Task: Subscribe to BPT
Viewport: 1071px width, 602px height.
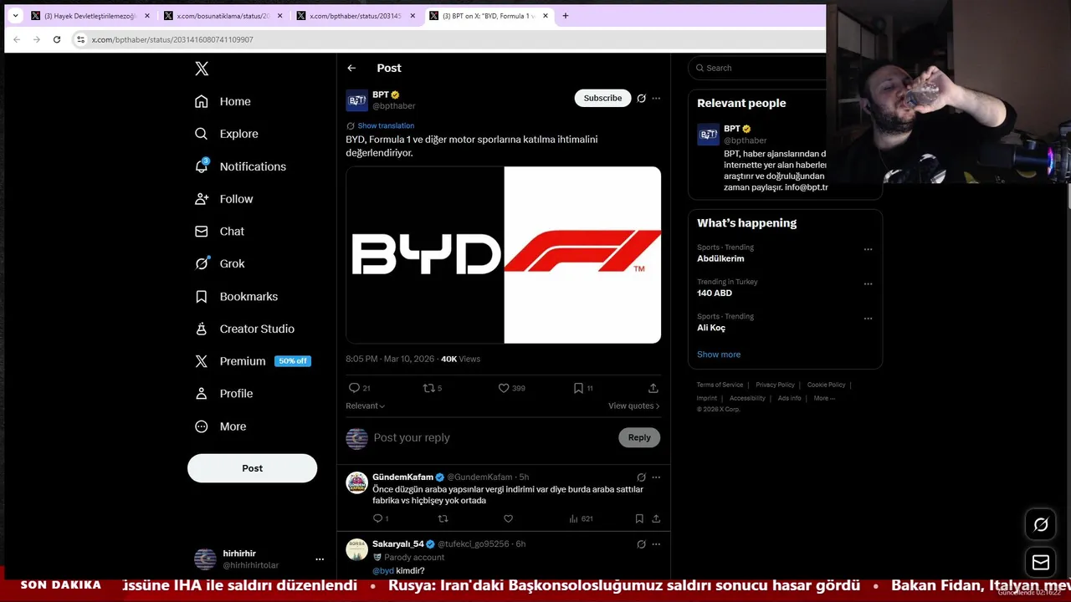Action: tap(602, 98)
